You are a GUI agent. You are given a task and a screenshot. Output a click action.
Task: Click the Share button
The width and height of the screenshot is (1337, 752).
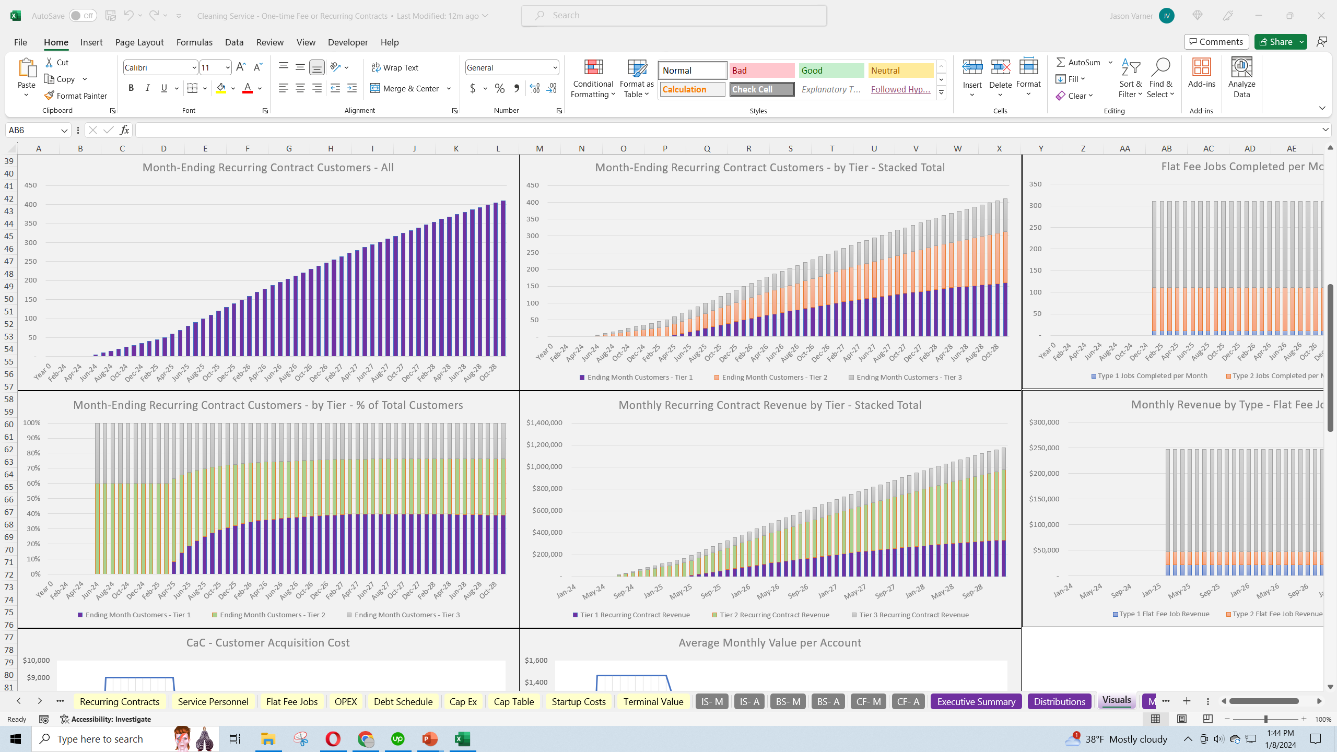1278,41
